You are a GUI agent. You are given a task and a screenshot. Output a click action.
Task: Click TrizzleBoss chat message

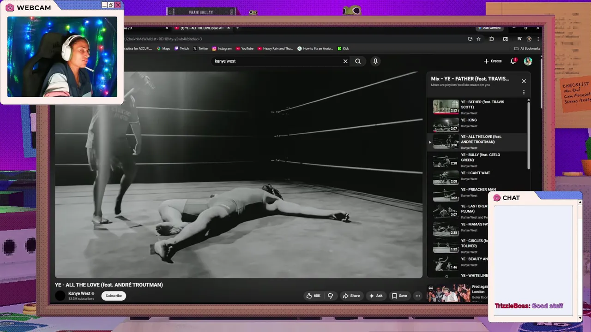529,306
